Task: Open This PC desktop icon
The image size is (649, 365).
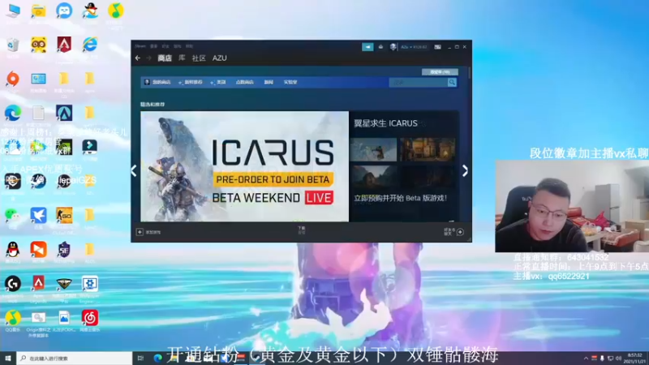Action: click(13, 11)
